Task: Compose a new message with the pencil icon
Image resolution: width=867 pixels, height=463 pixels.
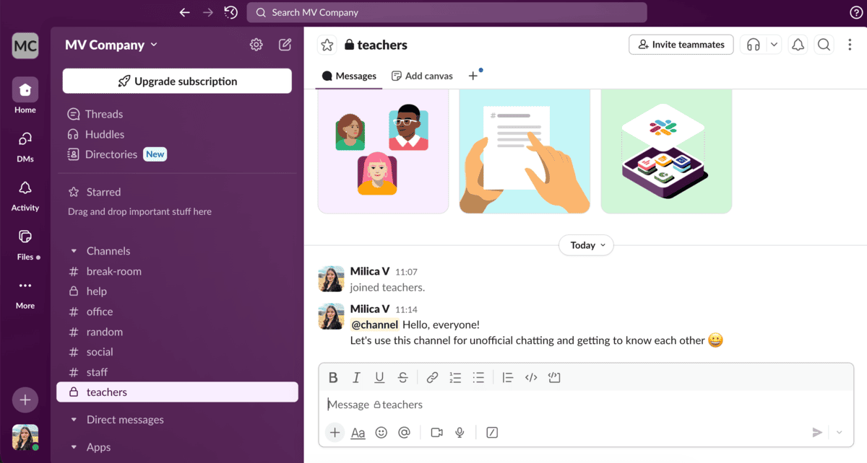Action: [x=285, y=44]
